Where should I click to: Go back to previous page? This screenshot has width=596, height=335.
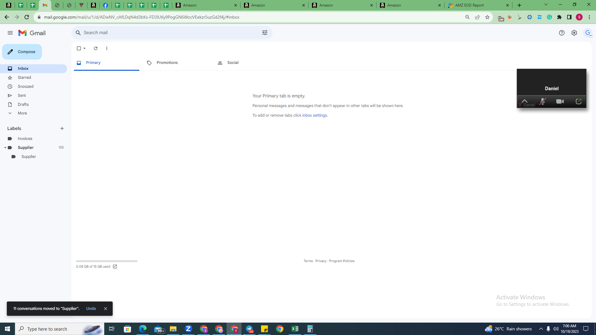pyautogui.click(x=7, y=17)
